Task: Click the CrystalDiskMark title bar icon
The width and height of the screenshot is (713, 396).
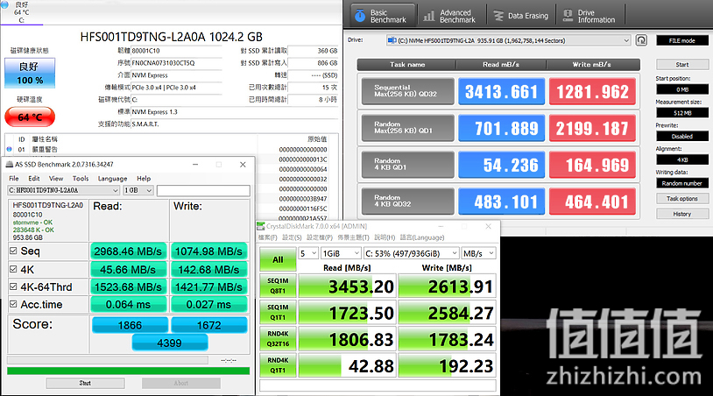Action: tap(261, 226)
